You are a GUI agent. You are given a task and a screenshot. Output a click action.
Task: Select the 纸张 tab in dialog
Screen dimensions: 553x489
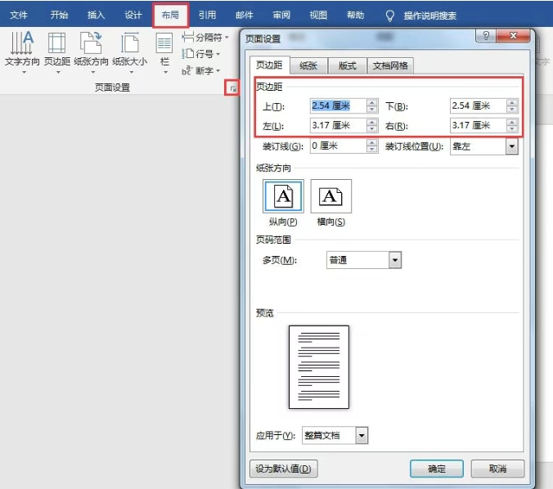[308, 66]
